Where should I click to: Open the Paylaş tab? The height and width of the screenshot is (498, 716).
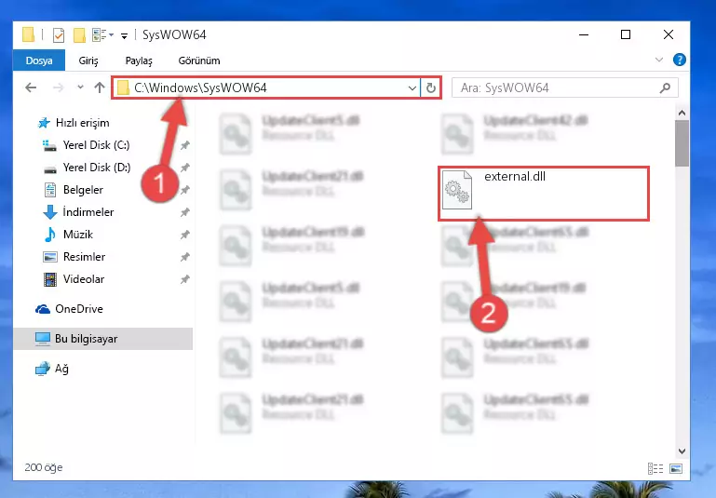[x=139, y=61]
